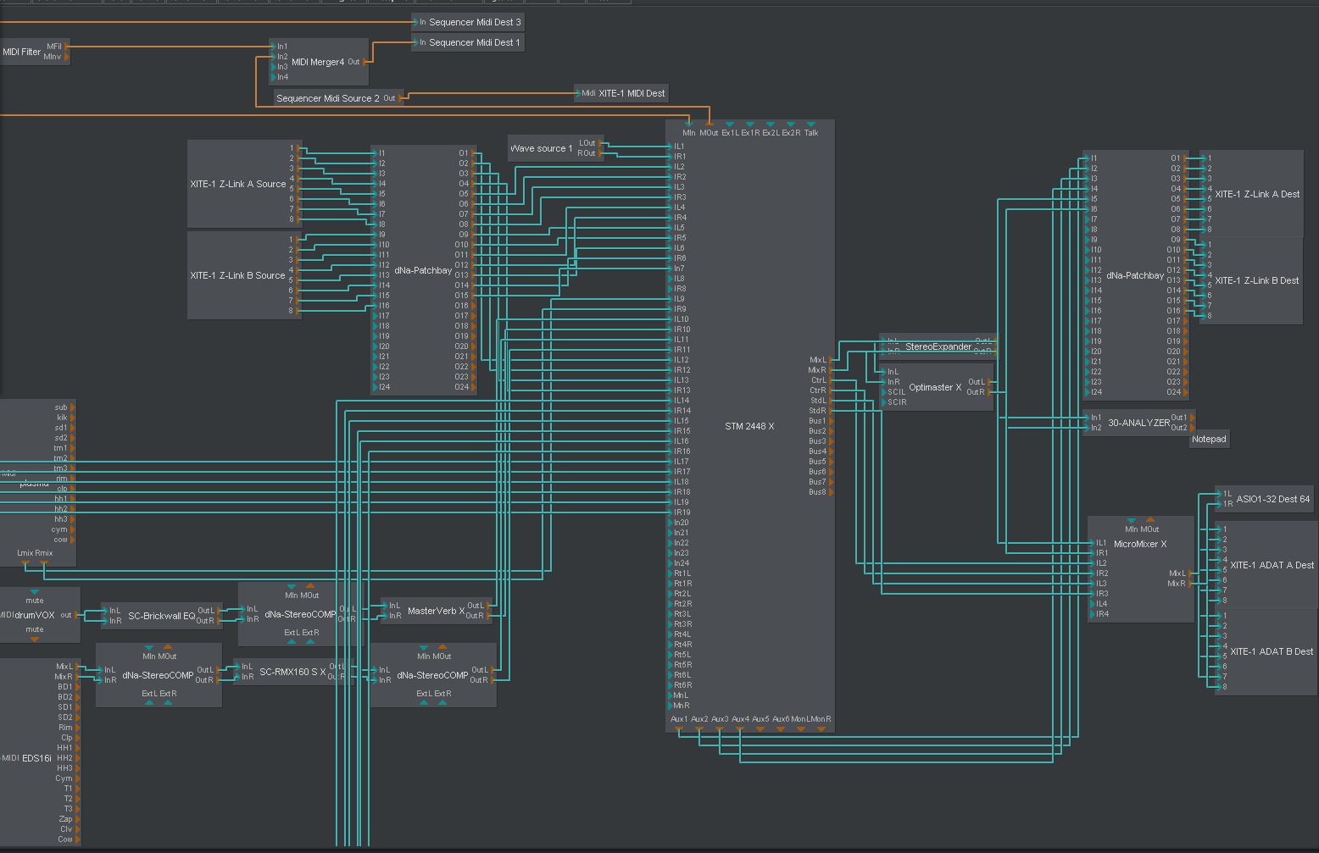This screenshot has height=853, width=1319.
Task: Click the MixL output port of STM 2448 X
Action: (831, 360)
